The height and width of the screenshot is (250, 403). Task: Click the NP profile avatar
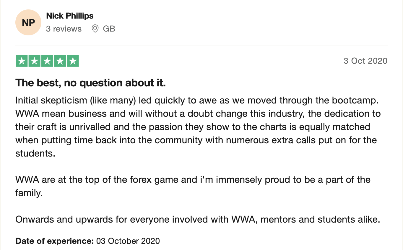click(x=28, y=22)
